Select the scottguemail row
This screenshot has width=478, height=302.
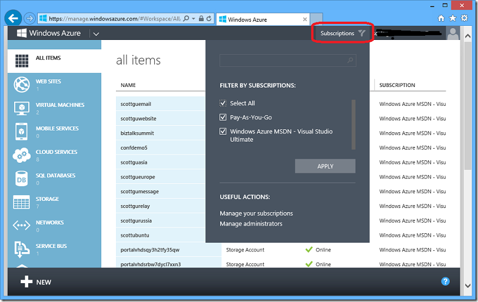(x=160, y=104)
